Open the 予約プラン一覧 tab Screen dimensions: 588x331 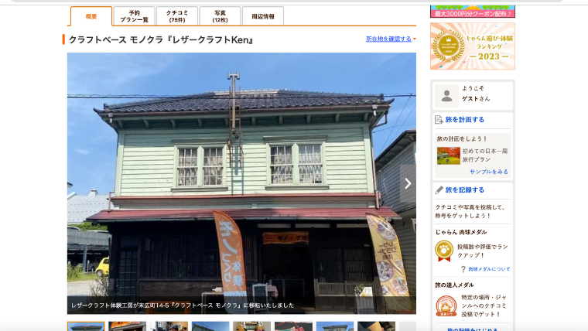134,16
